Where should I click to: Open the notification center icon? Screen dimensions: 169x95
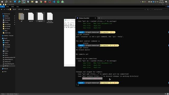tap(166, 2)
